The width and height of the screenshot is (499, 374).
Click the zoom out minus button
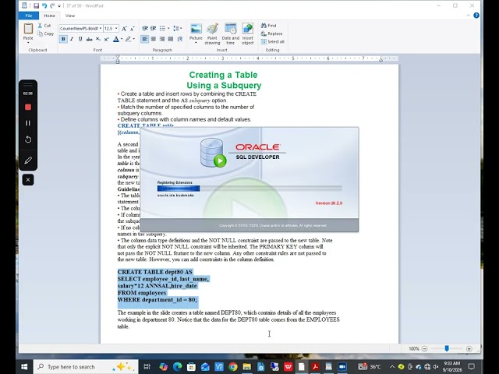pos(424,349)
